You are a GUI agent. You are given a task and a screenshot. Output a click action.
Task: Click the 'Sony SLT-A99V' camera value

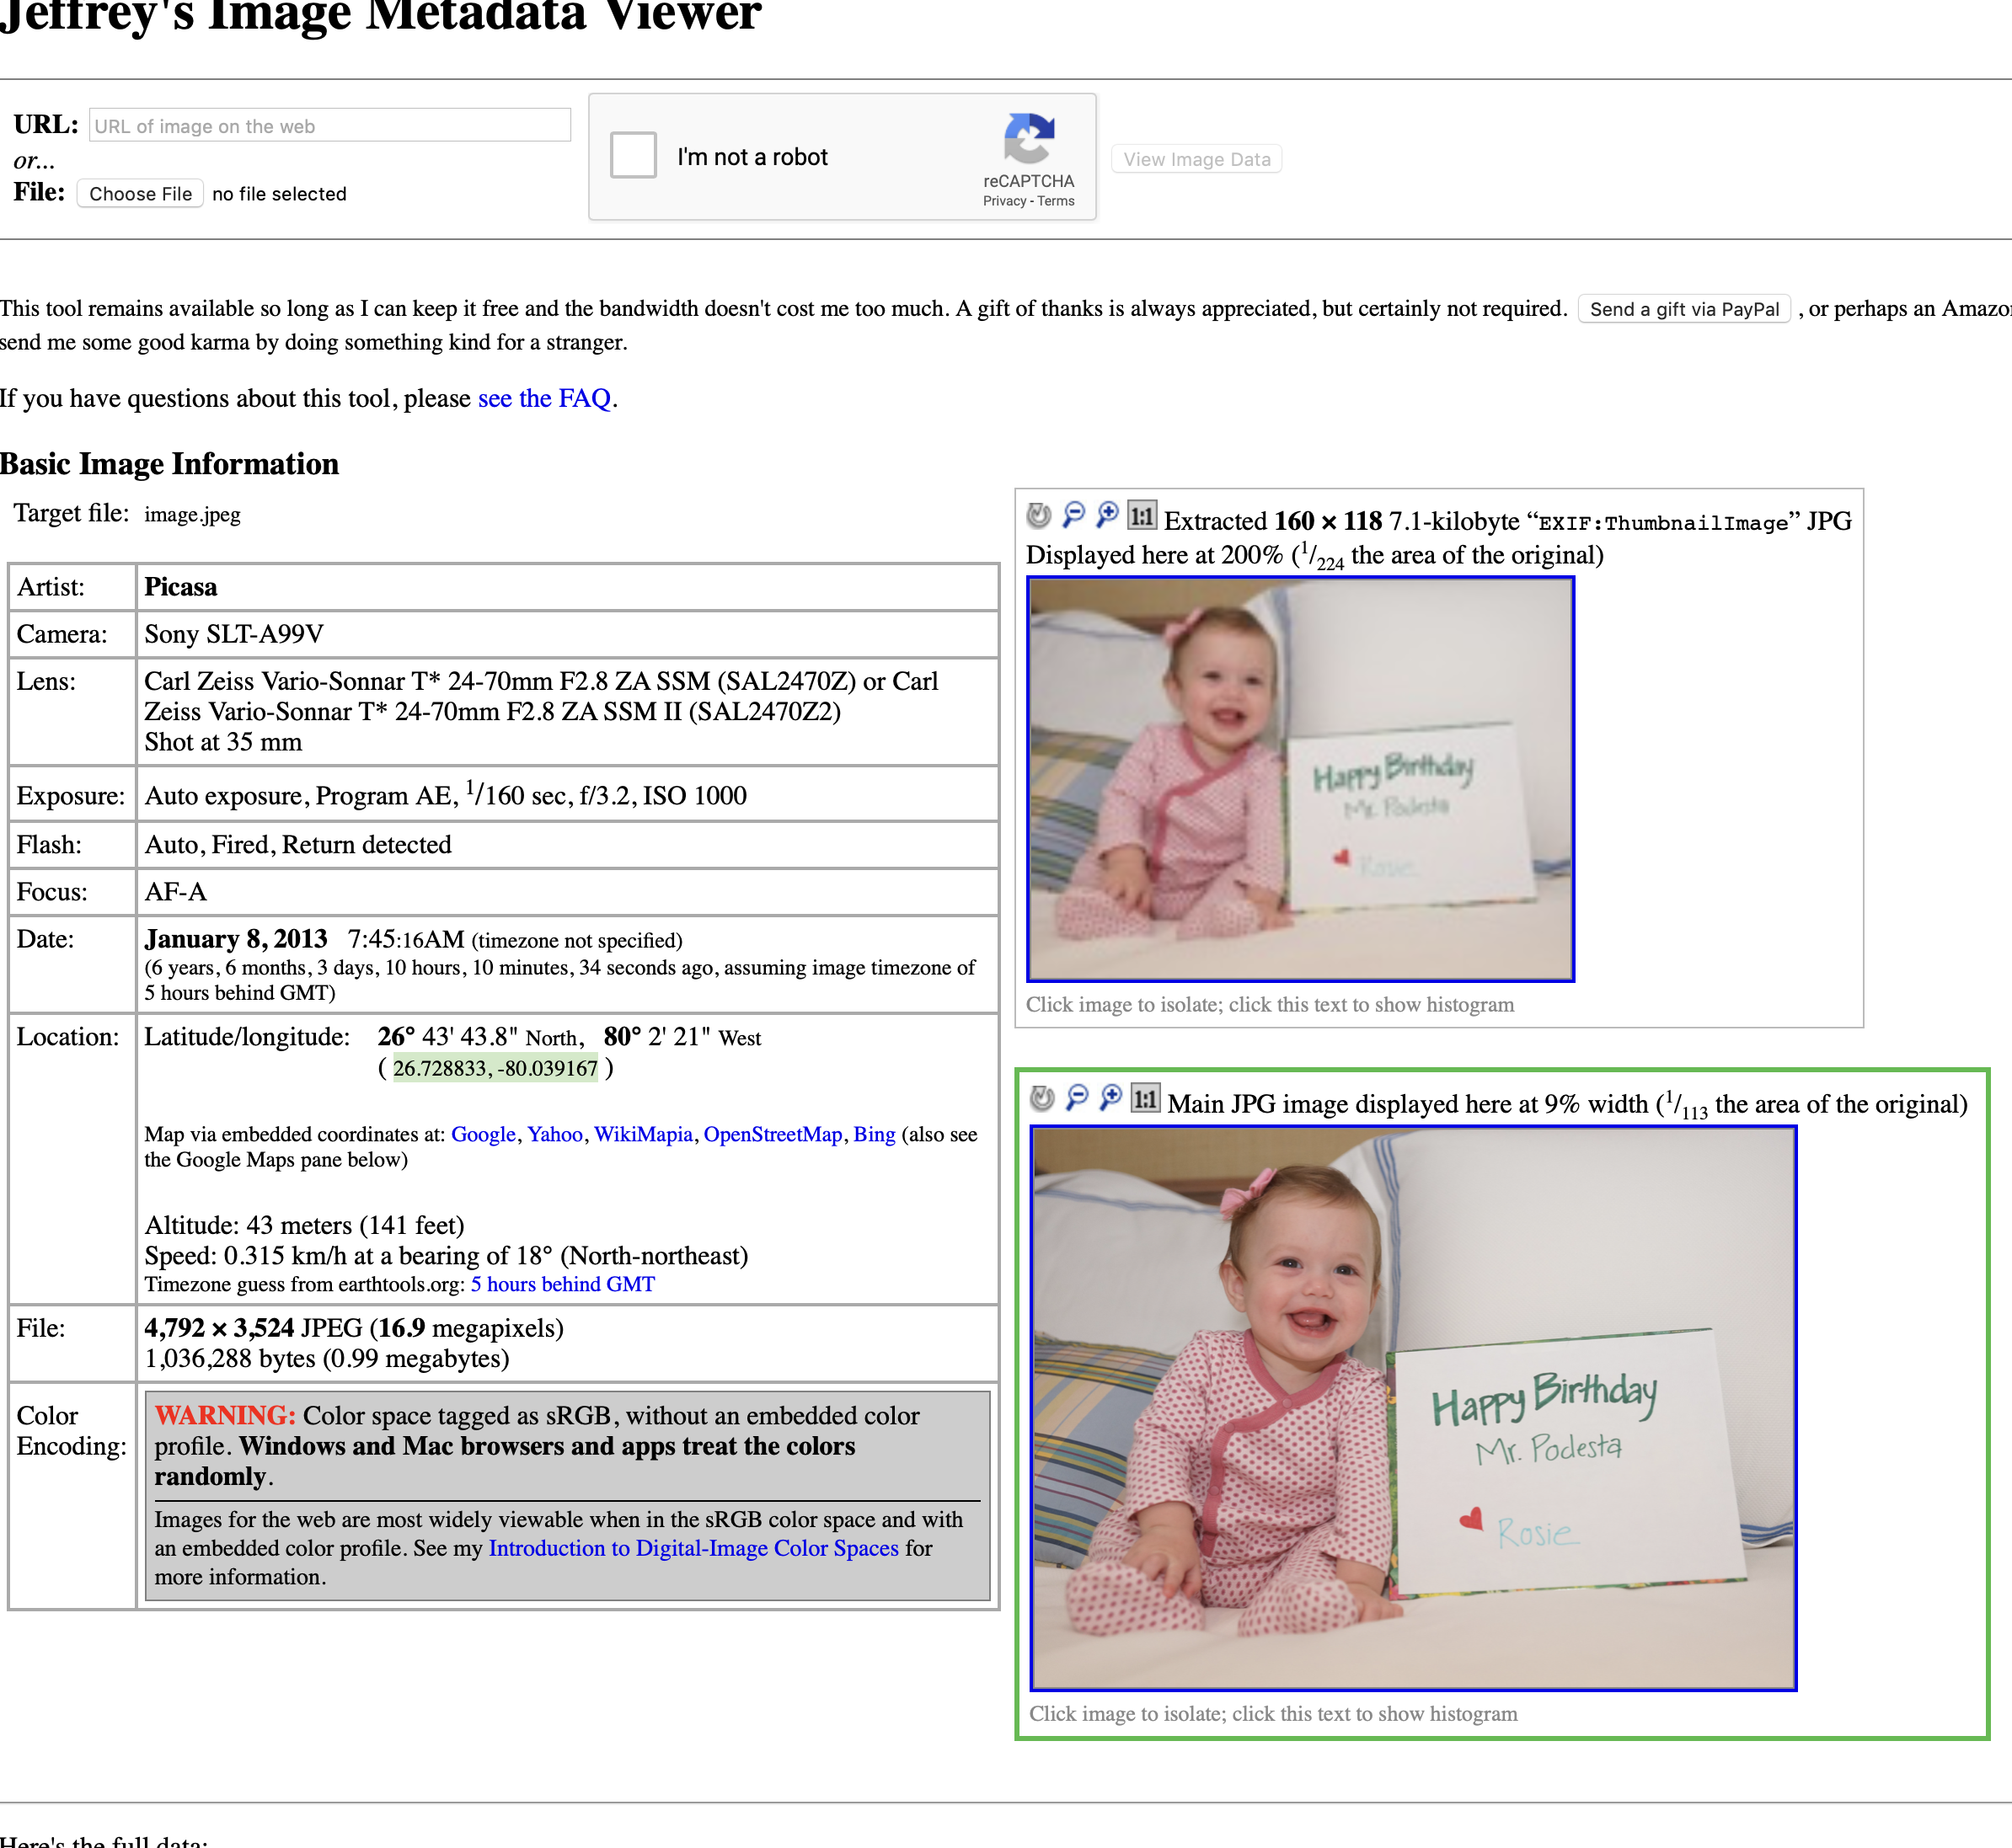coord(234,634)
